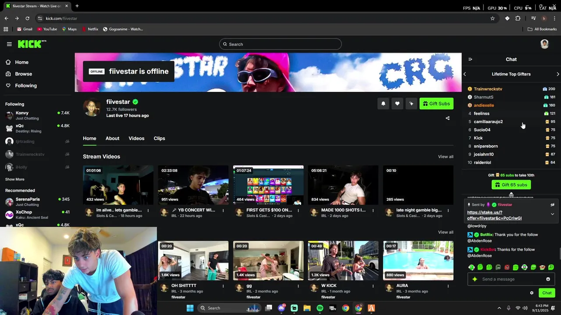Open the YB CONCERT video thumbnail
The image size is (561, 315).
(193, 185)
